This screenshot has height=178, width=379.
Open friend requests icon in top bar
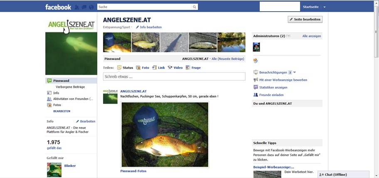click(77, 7)
